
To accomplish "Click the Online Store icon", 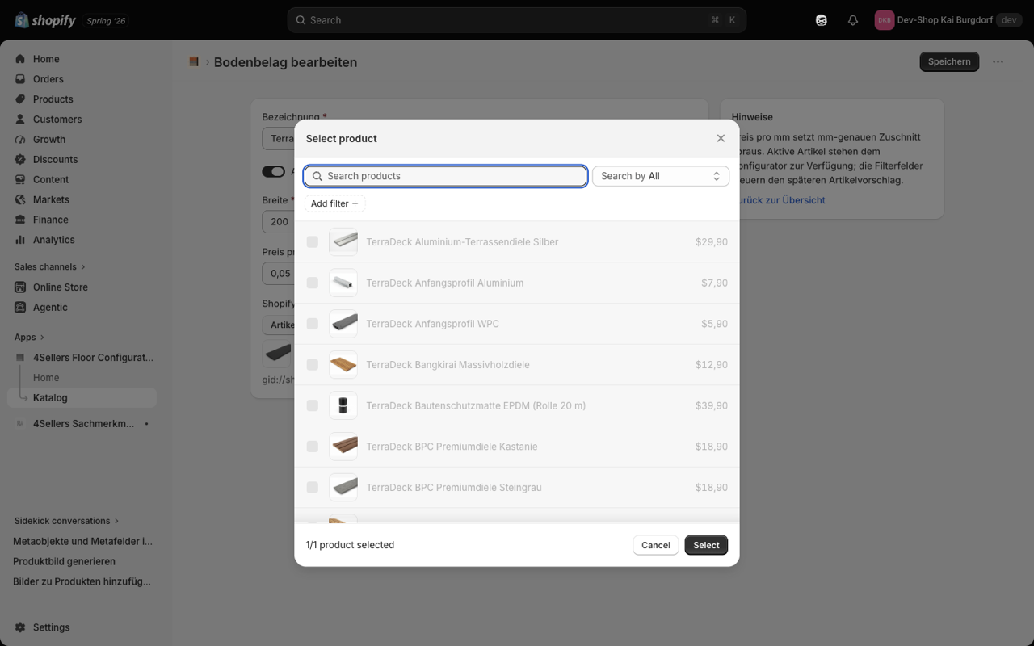I will [20, 287].
